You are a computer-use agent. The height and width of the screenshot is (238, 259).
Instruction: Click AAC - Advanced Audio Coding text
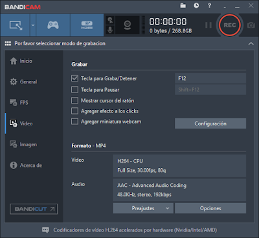[x=152, y=186]
